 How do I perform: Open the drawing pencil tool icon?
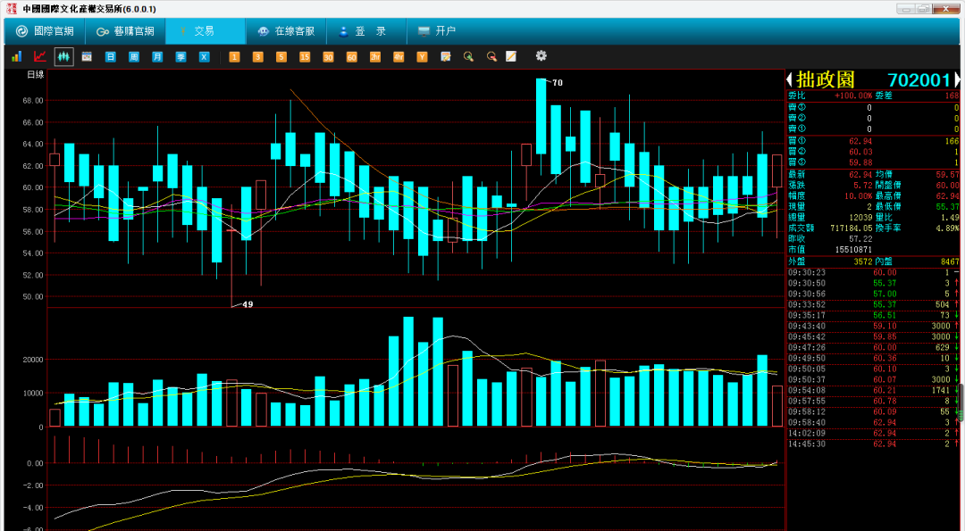[511, 56]
